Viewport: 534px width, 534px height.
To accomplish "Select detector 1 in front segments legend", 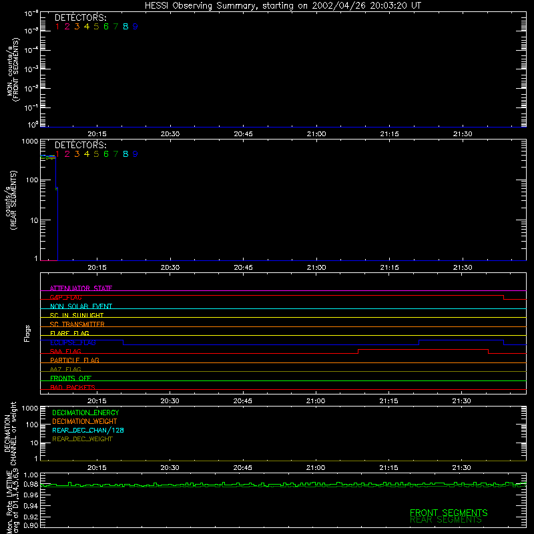I will pos(57,27).
